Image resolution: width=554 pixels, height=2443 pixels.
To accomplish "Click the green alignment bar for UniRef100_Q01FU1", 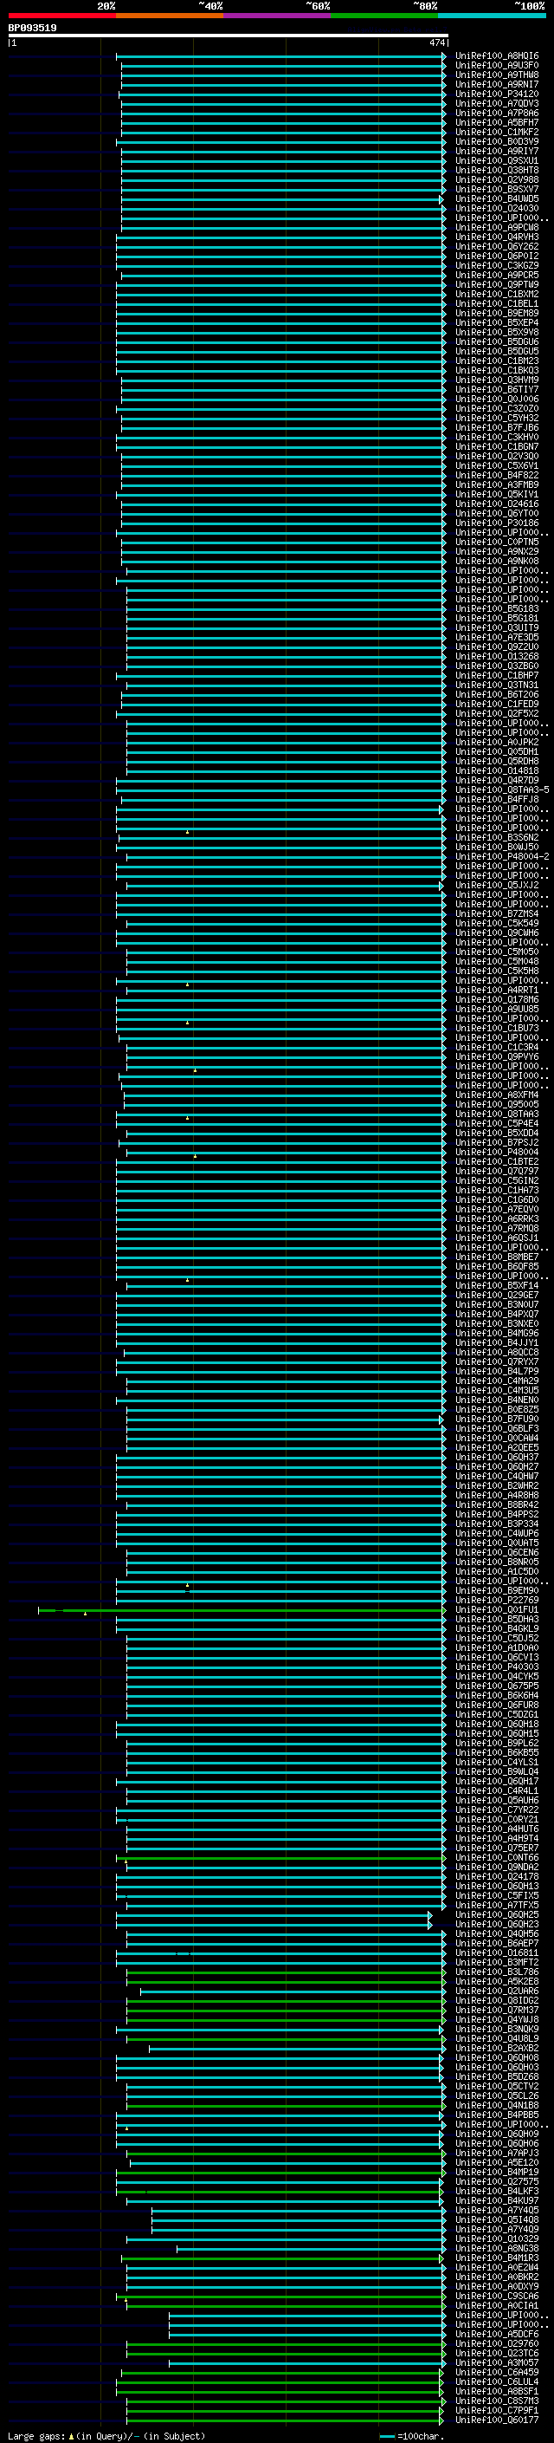I will [242, 1609].
